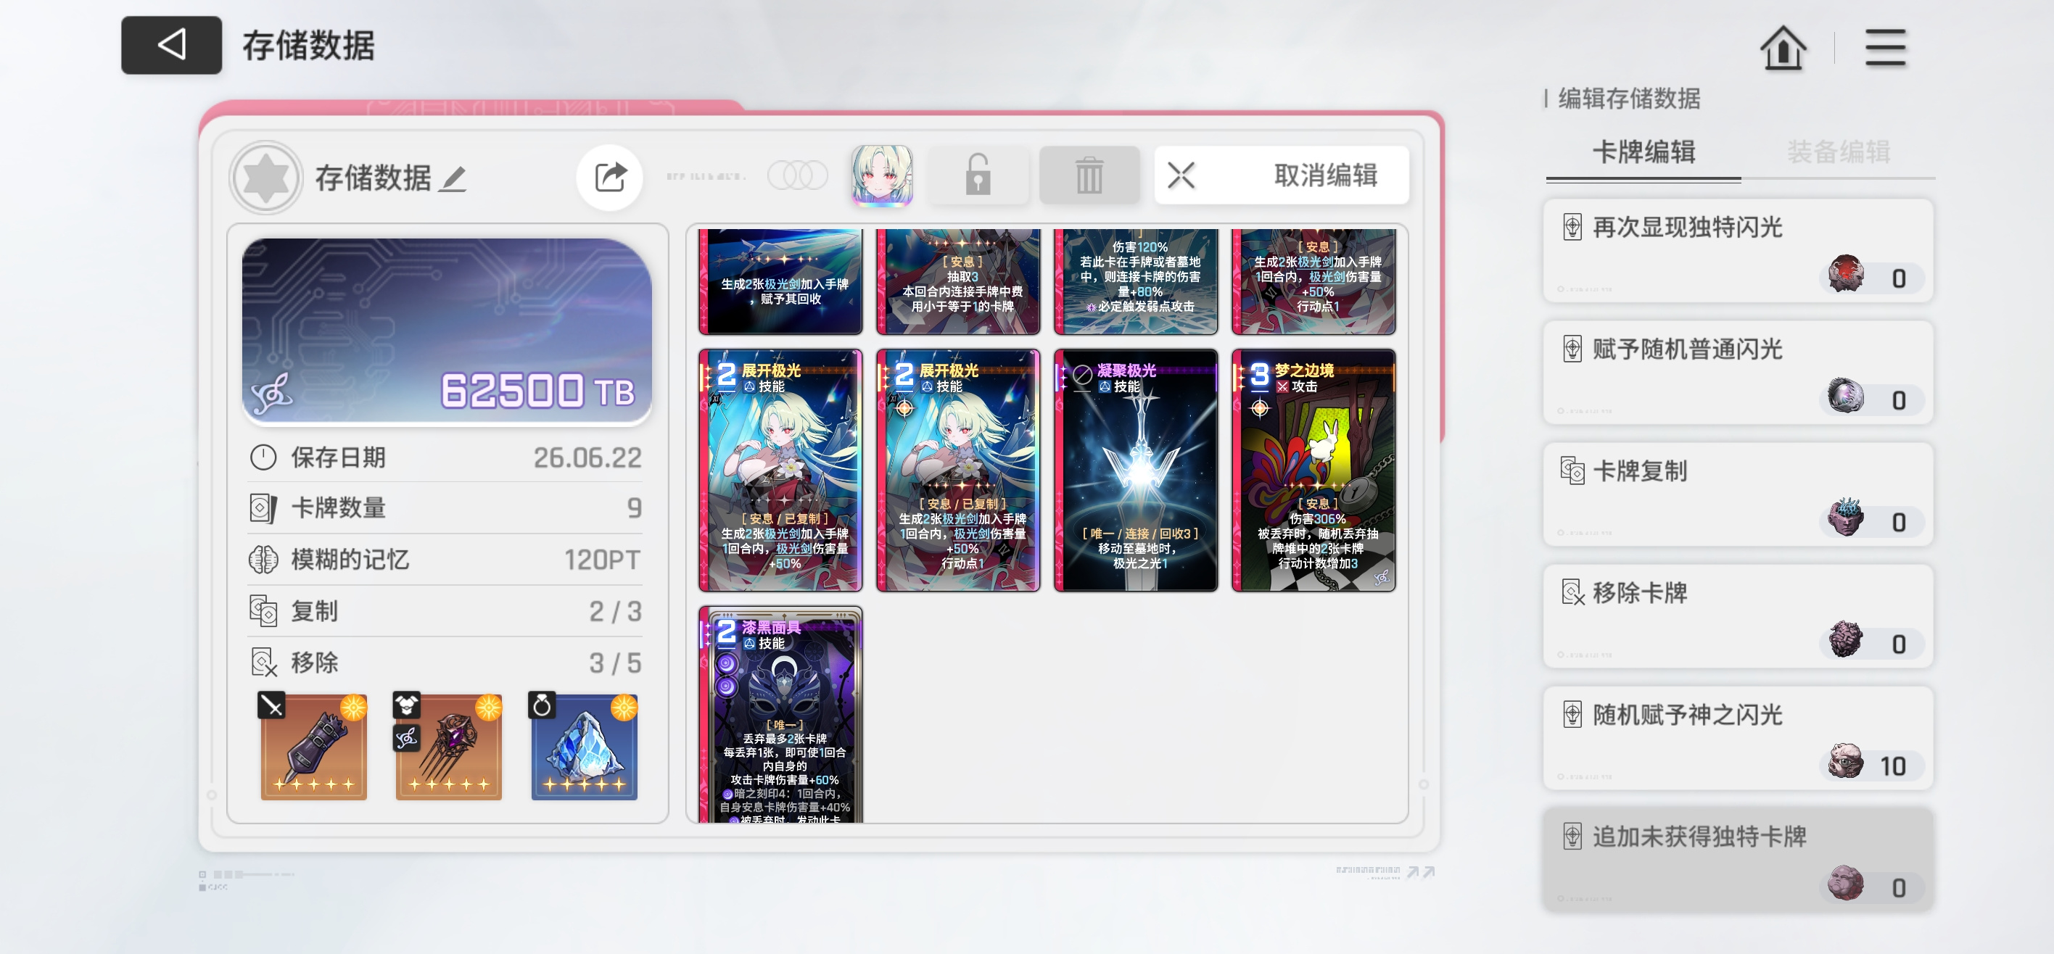Viewport: 2054px width, 954px height.
Task: Select the 追加未获得独特卡牌 option
Action: 1739,860
